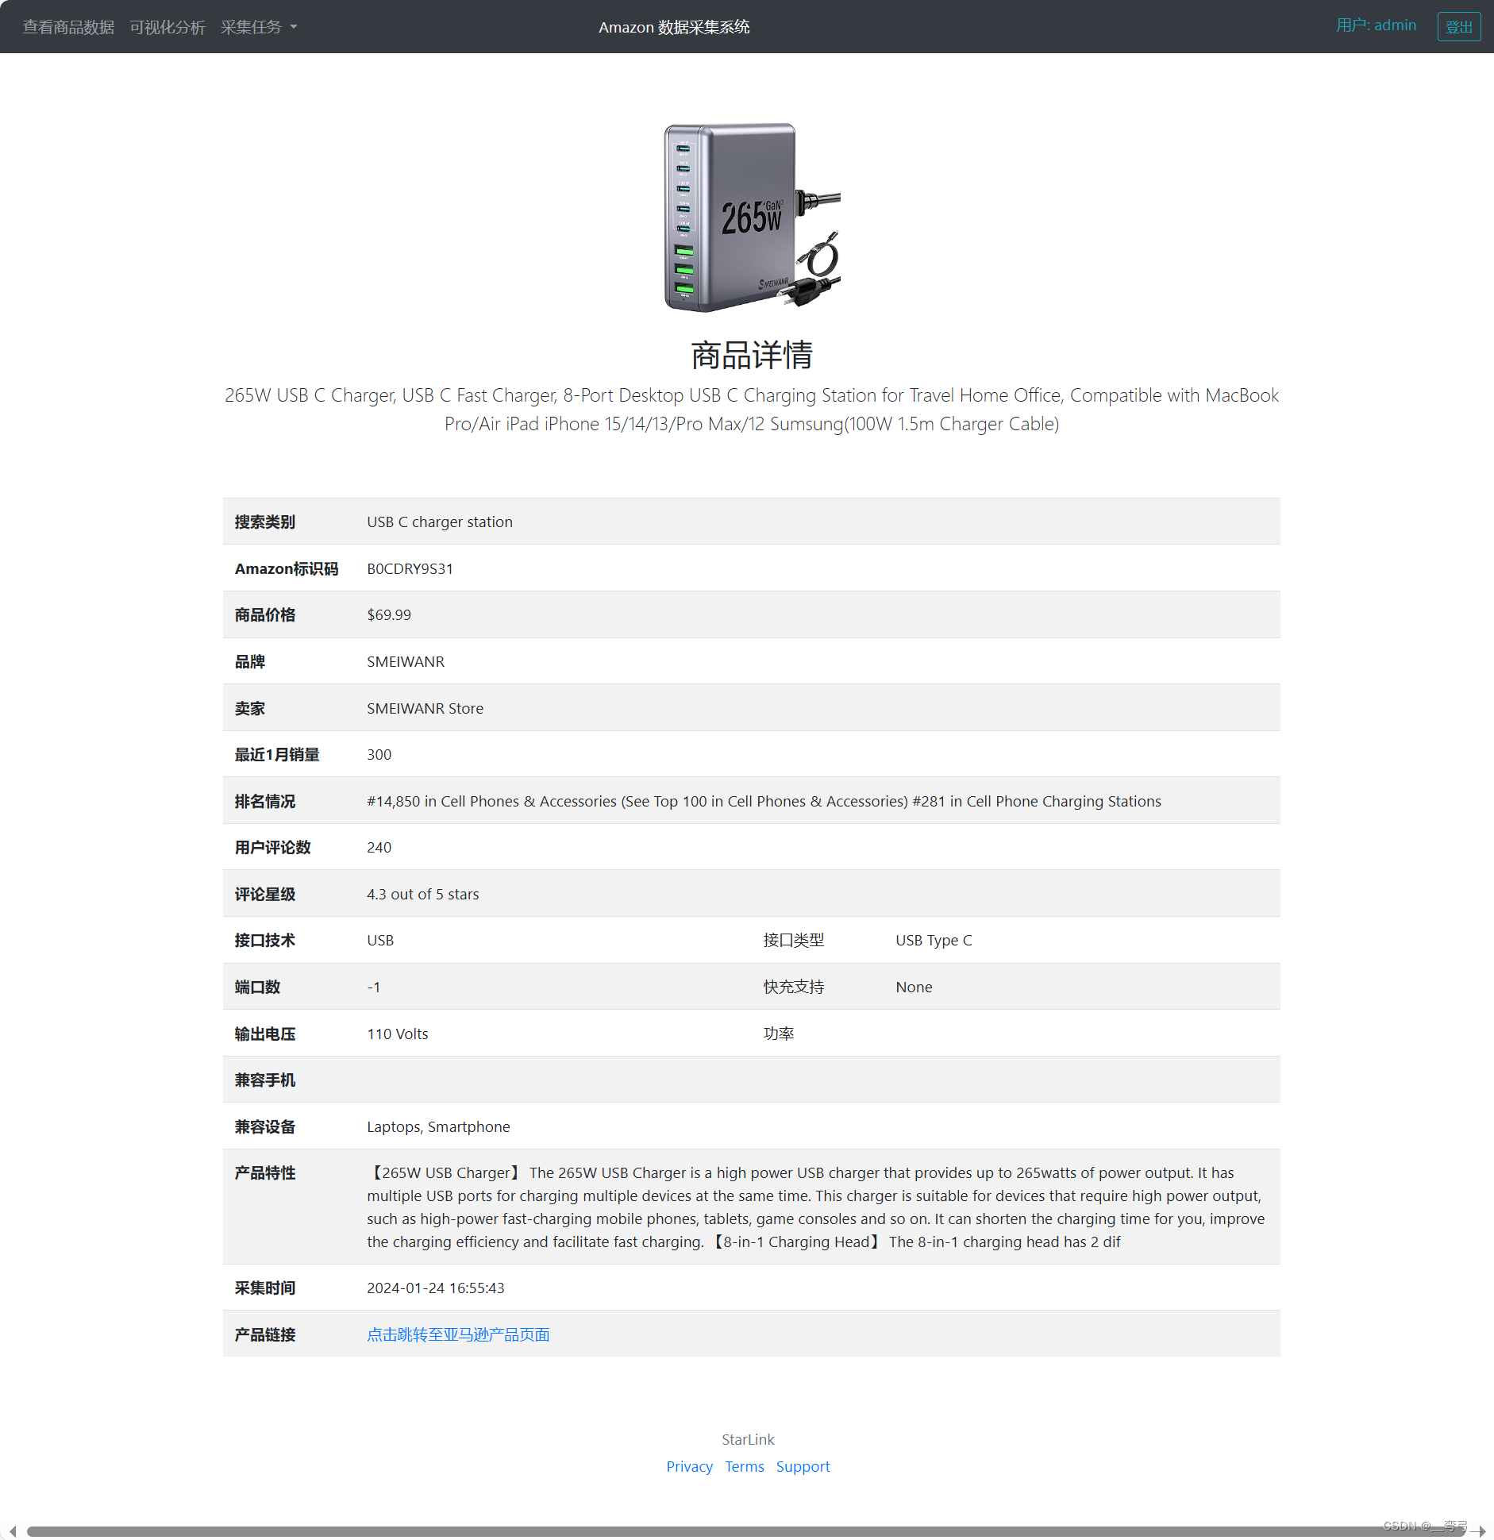The width and height of the screenshot is (1494, 1540).
Task: Click the 端口数 value -1
Action: coord(373,987)
